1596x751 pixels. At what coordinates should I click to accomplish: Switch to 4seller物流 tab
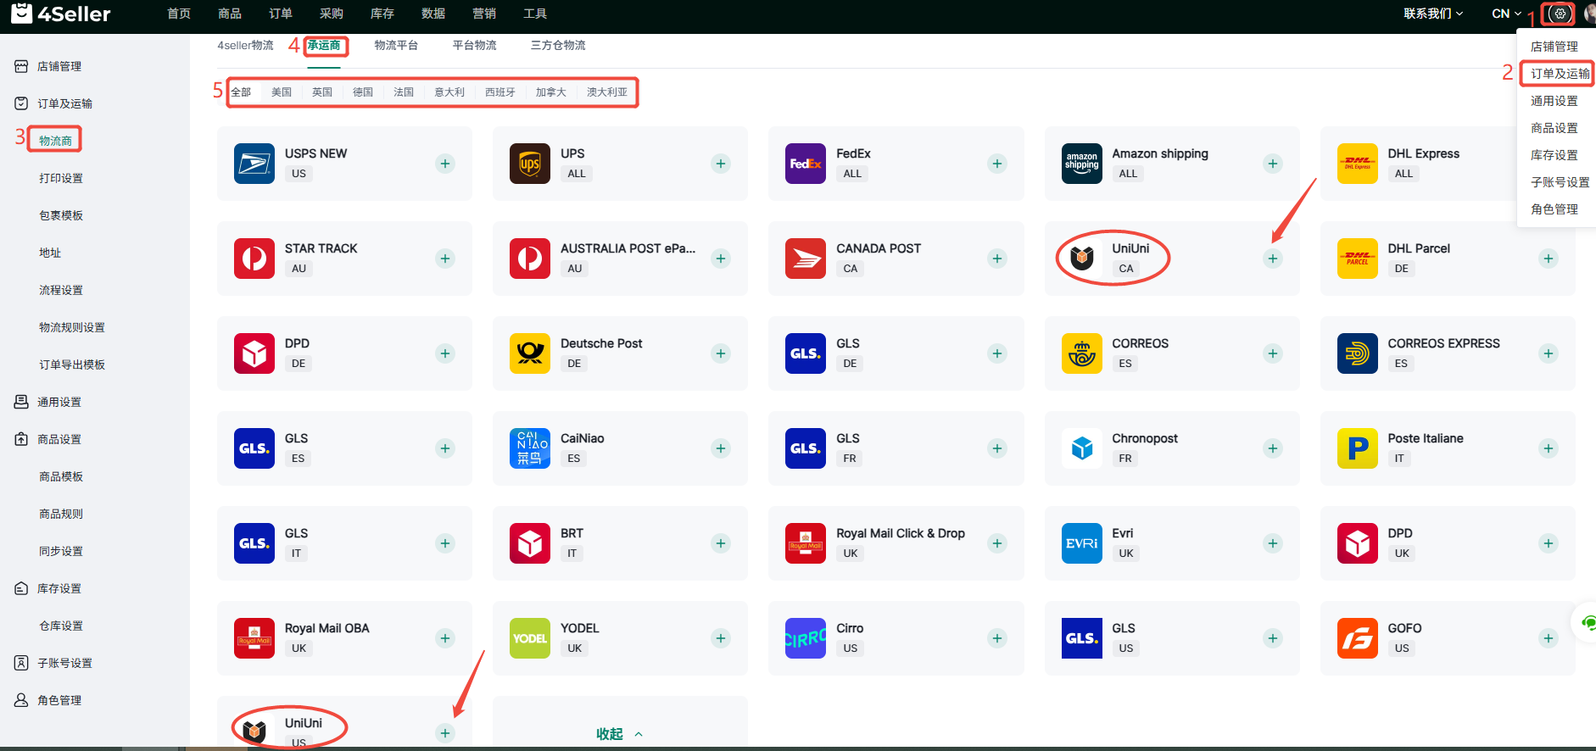[245, 46]
